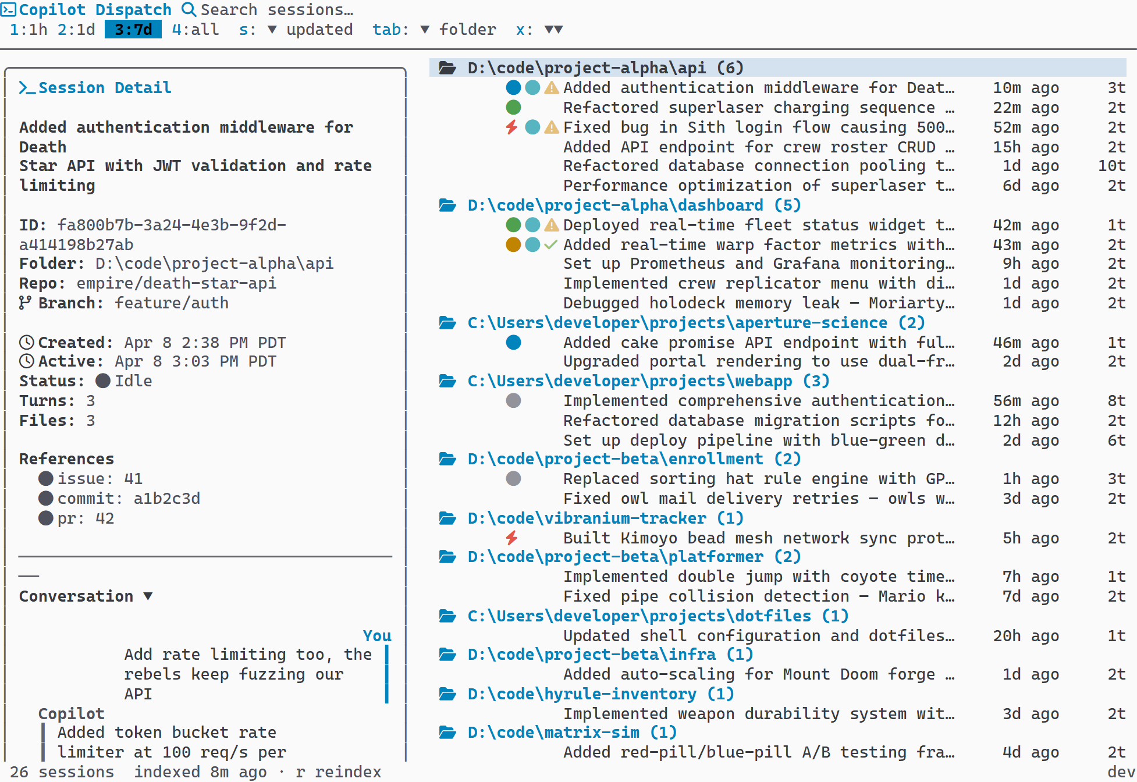The image size is (1137, 782).
Task: Collapse the project-beta\enrollment folder group
Action: pos(620,458)
